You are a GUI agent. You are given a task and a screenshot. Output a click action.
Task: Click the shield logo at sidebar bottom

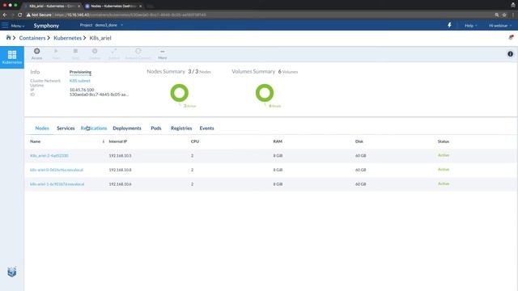click(x=12, y=272)
